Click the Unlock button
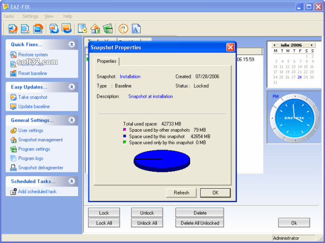Image resolution: width=325 pixels, height=243 pixels. (147, 213)
